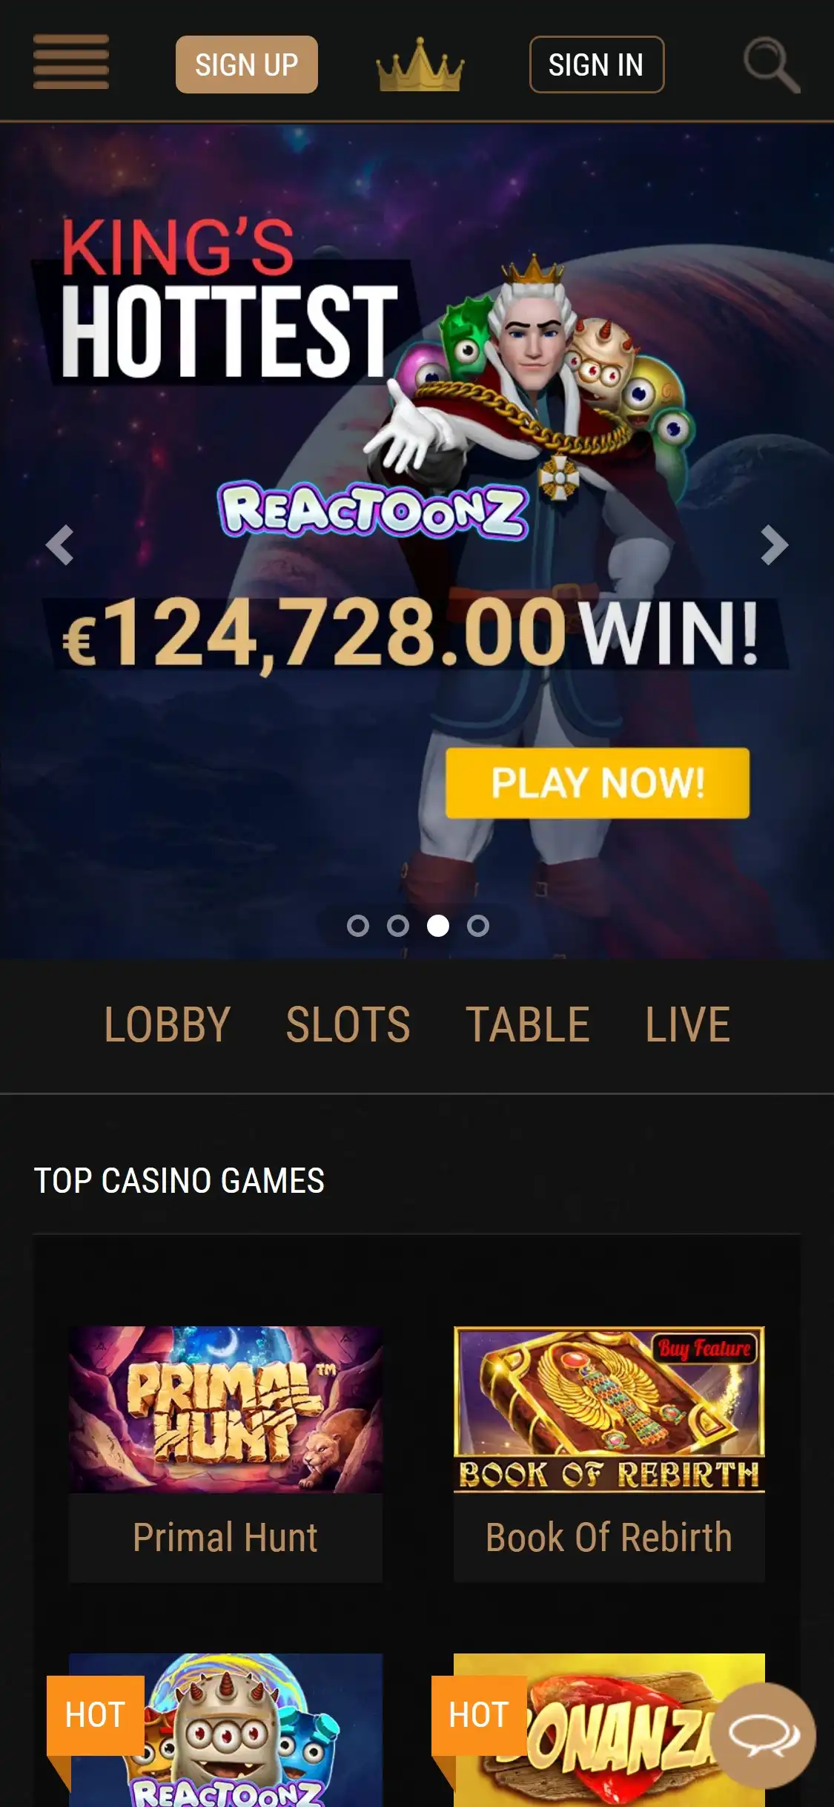Open the TABLE games tab
This screenshot has height=1807, width=834.
(527, 1024)
